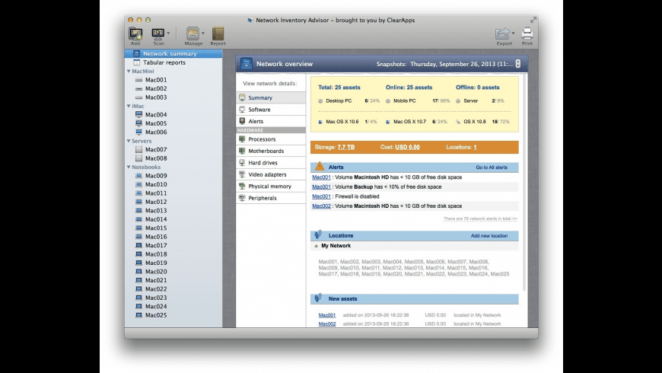Screen dimensions: 662x373
Task: Click the Network overview header icon
Action: [x=247, y=65]
